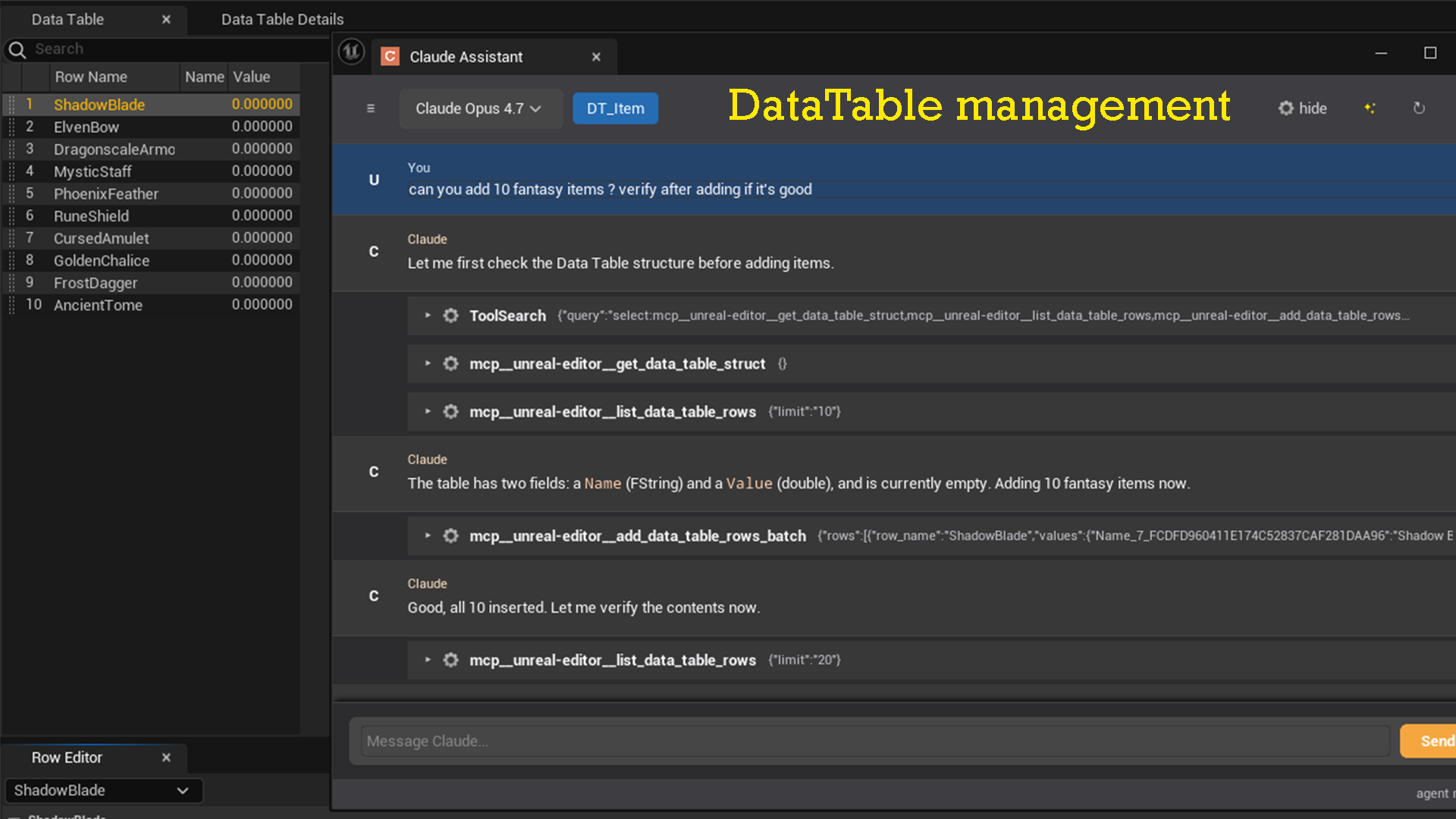Click the user message about fantasy items
1456x819 pixels.
point(610,190)
